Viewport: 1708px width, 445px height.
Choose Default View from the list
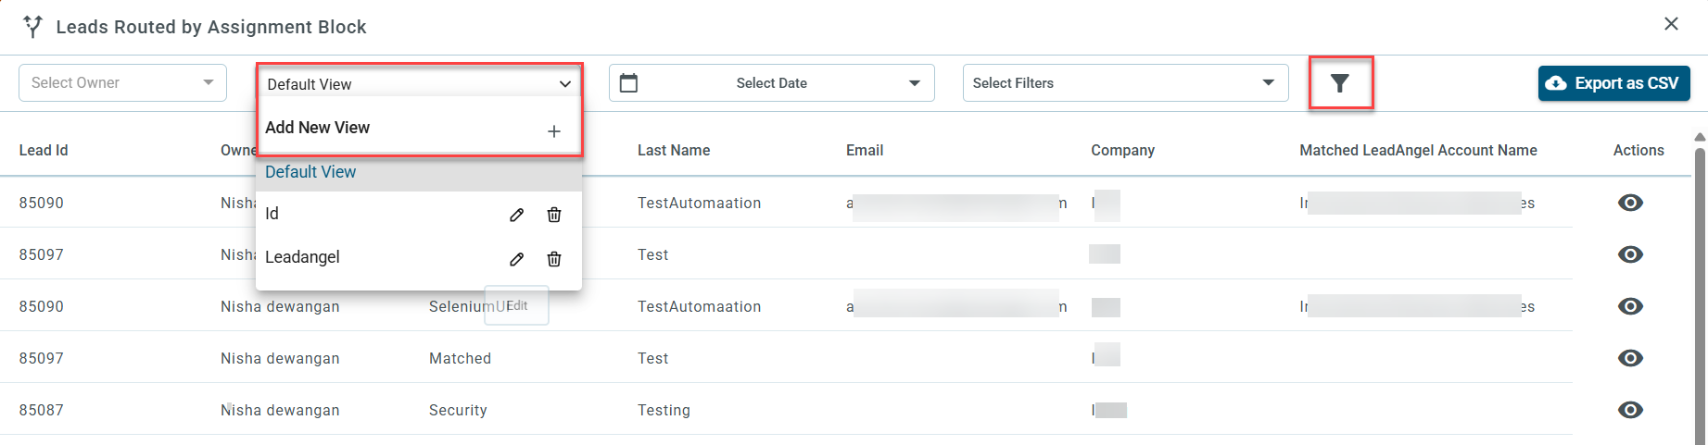[418, 172]
